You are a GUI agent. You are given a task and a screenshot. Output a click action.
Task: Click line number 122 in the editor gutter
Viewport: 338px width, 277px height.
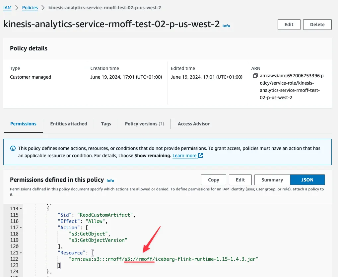(x=14, y=259)
